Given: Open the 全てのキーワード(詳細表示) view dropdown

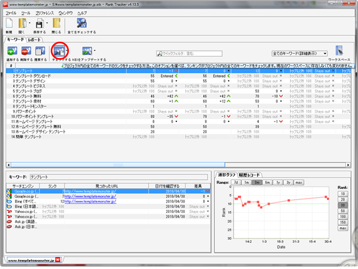Looking at the screenshot, I should [300, 53].
